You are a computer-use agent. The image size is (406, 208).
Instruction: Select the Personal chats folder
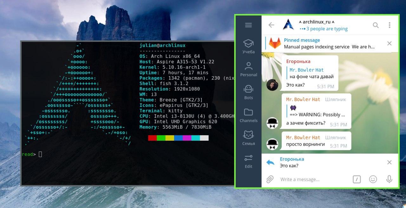pyautogui.click(x=248, y=70)
